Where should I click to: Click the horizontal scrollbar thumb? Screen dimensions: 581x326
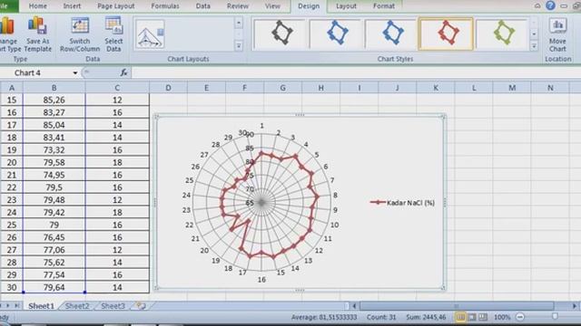point(457,306)
